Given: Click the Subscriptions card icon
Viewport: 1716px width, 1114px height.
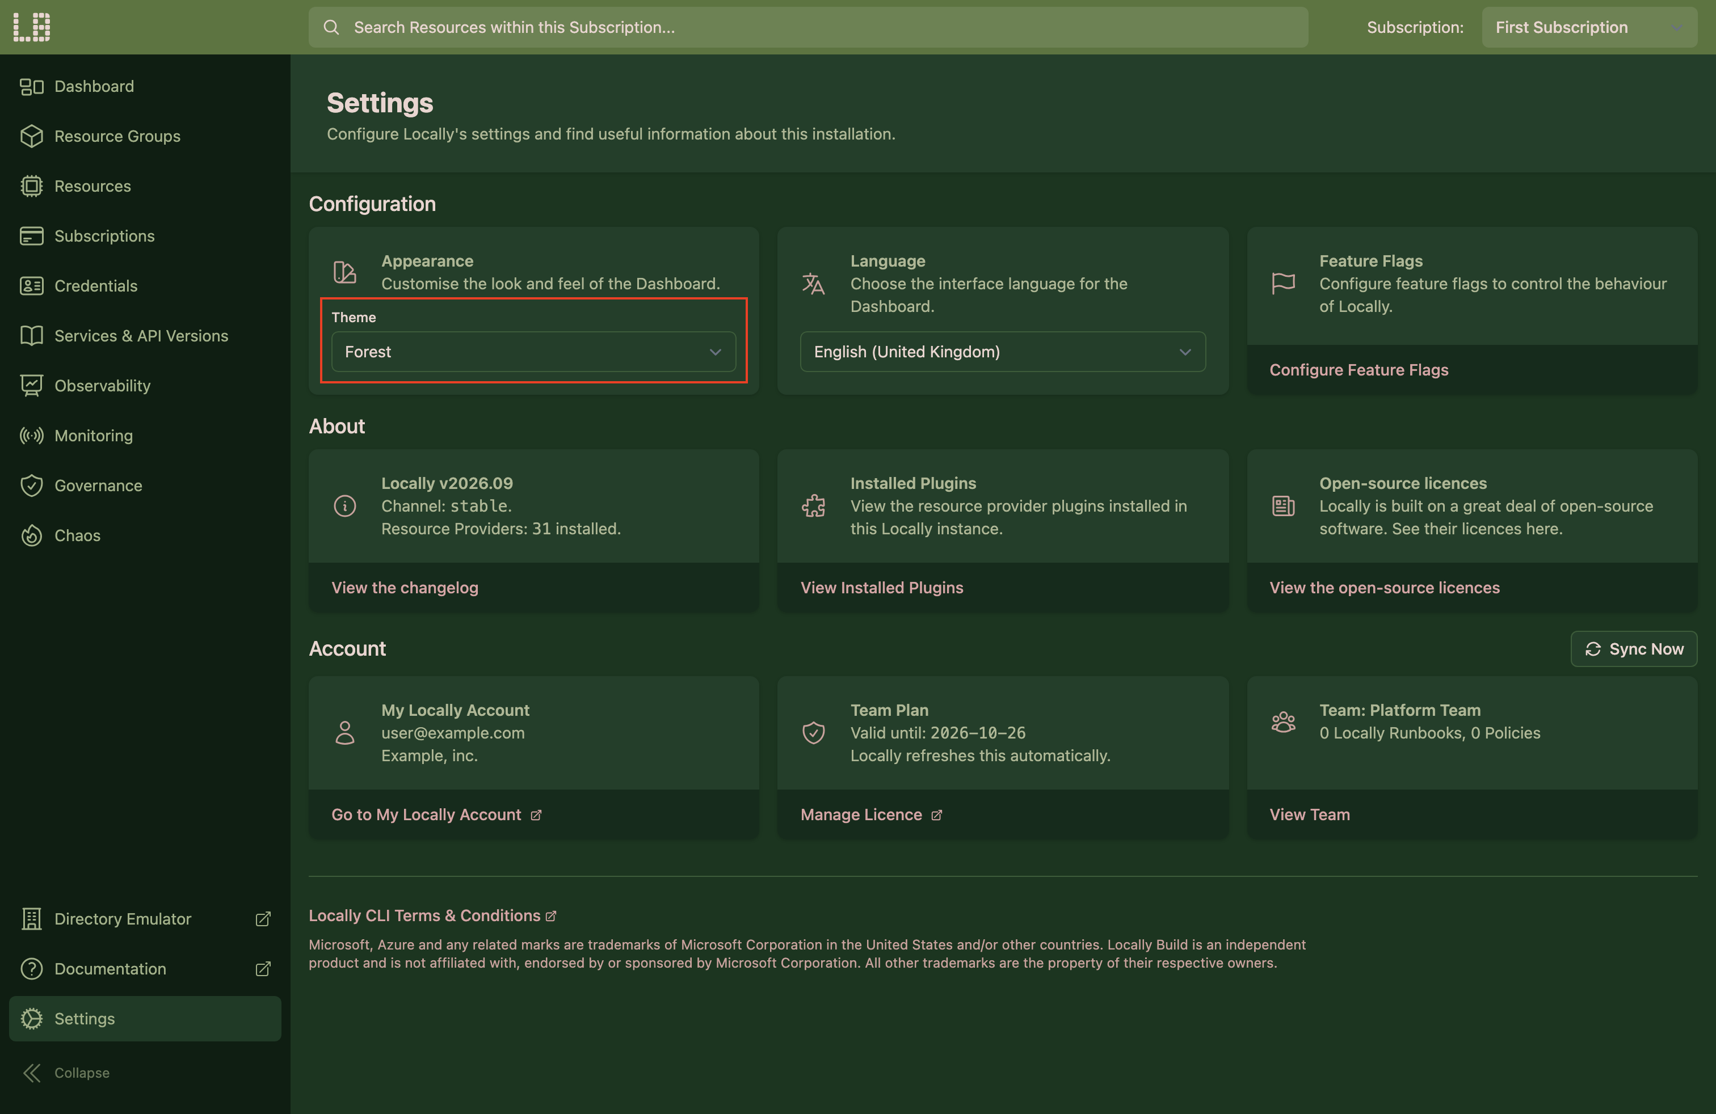Looking at the screenshot, I should point(32,235).
